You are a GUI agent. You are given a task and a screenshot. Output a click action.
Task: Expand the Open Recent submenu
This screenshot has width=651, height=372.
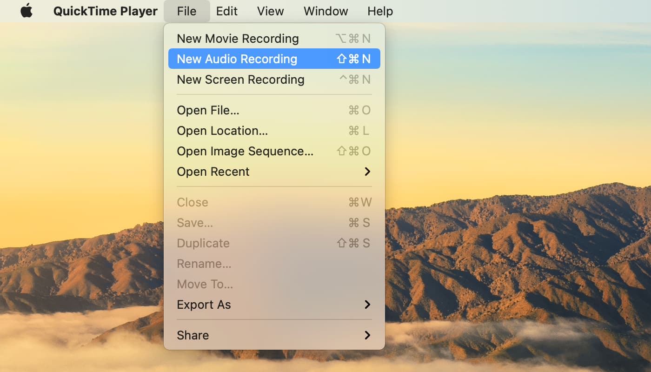[274, 172]
